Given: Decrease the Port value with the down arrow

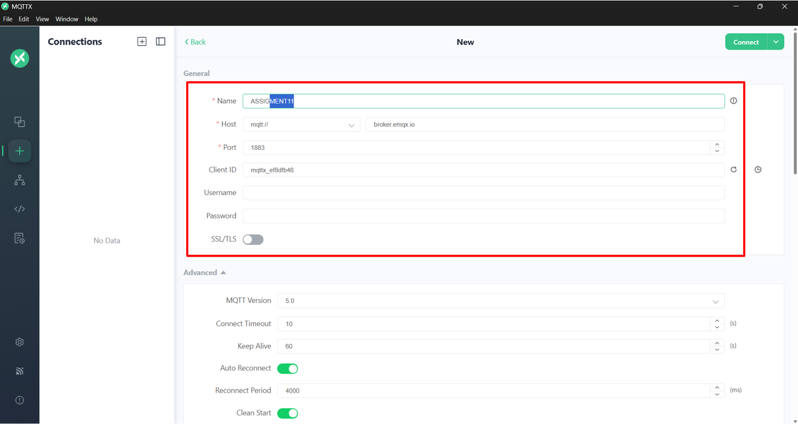Looking at the screenshot, I should point(717,151).
